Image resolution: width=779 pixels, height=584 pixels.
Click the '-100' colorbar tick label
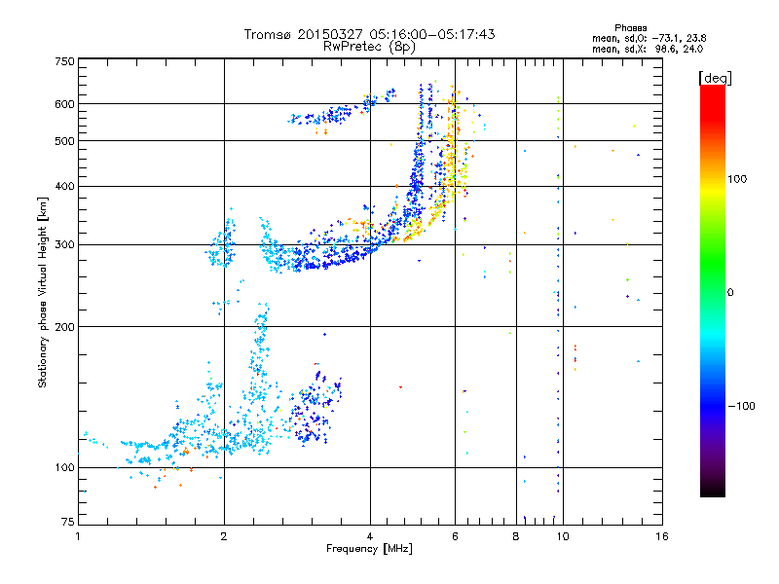(741, 406)
